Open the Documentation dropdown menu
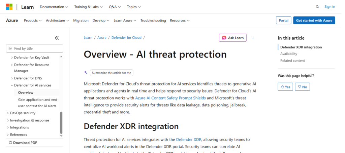The height and width of the screenshot is (153, 345). (54, 7)
